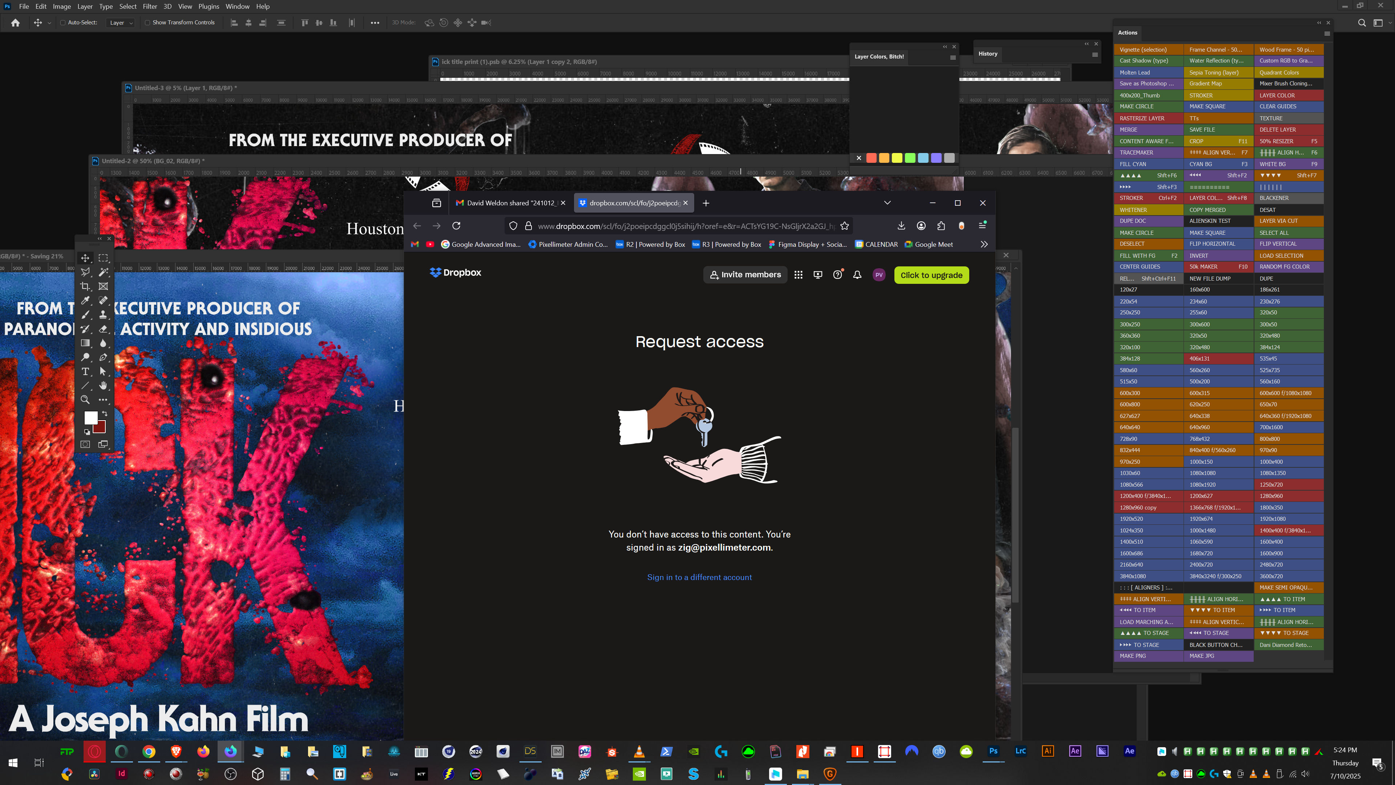1395x785 pixels.
Task: Enable Show Transform Controls checkbox
Action: point(147,23)
